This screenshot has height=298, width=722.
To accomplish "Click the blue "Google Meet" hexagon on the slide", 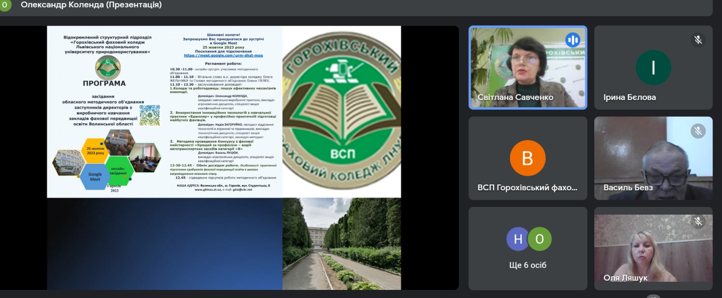I will tap(95, 176).
